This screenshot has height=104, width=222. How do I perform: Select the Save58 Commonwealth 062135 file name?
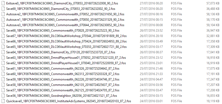point(63,85)
